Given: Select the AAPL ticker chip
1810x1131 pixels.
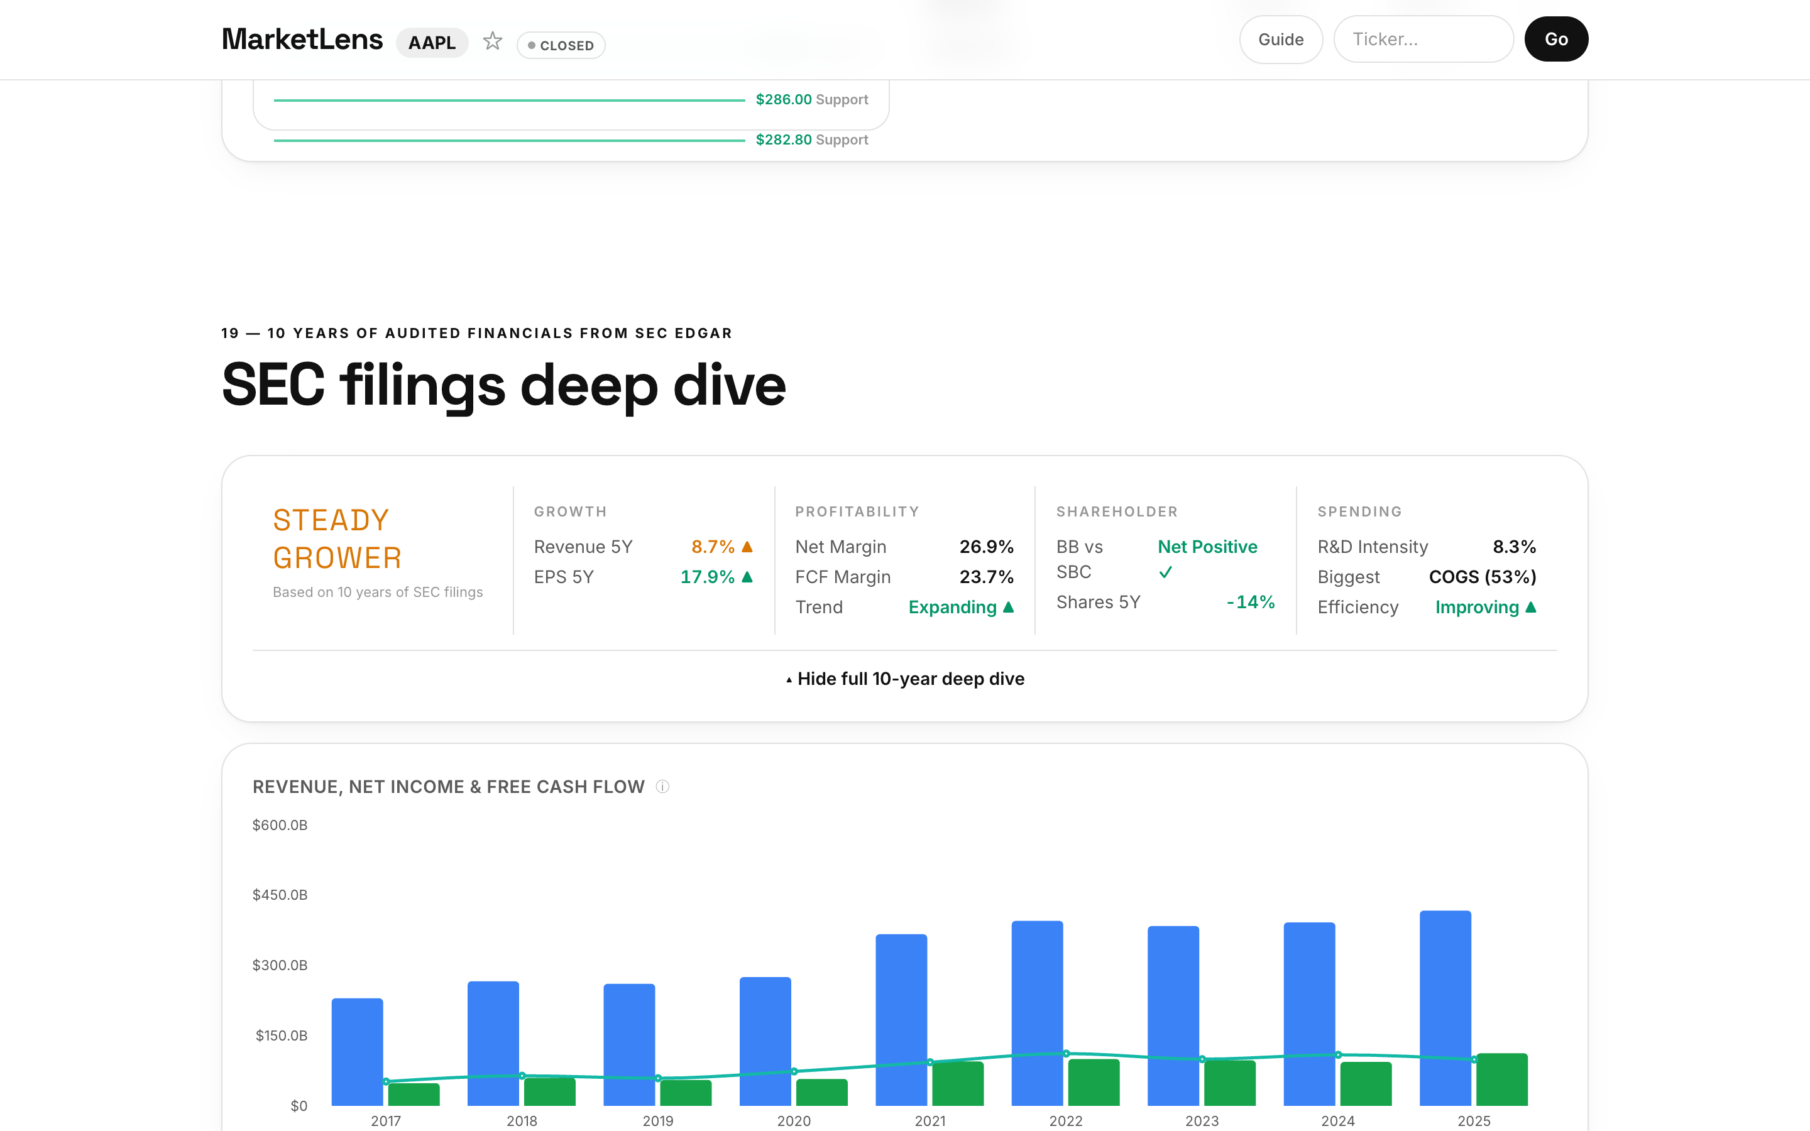Looking at the screenshot, I should click(432, 43).
